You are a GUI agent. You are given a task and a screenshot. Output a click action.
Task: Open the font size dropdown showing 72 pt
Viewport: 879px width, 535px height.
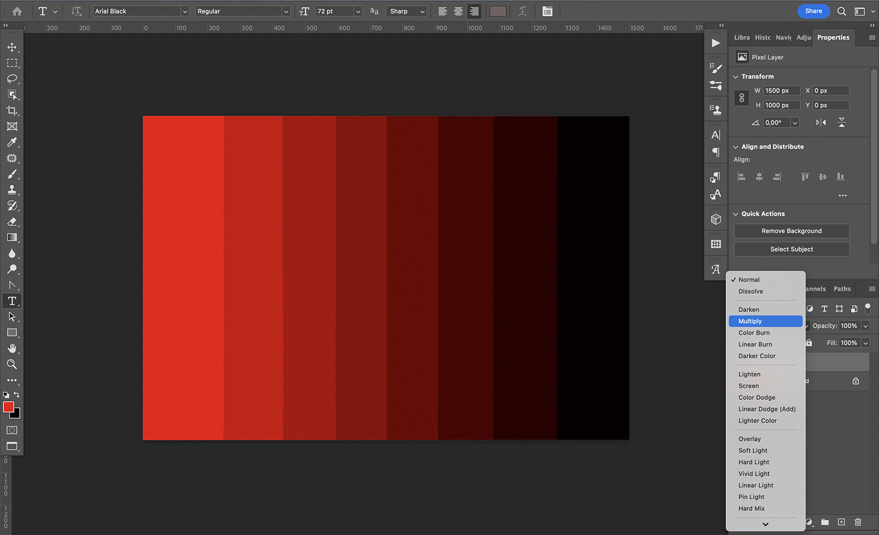point(357,11)
